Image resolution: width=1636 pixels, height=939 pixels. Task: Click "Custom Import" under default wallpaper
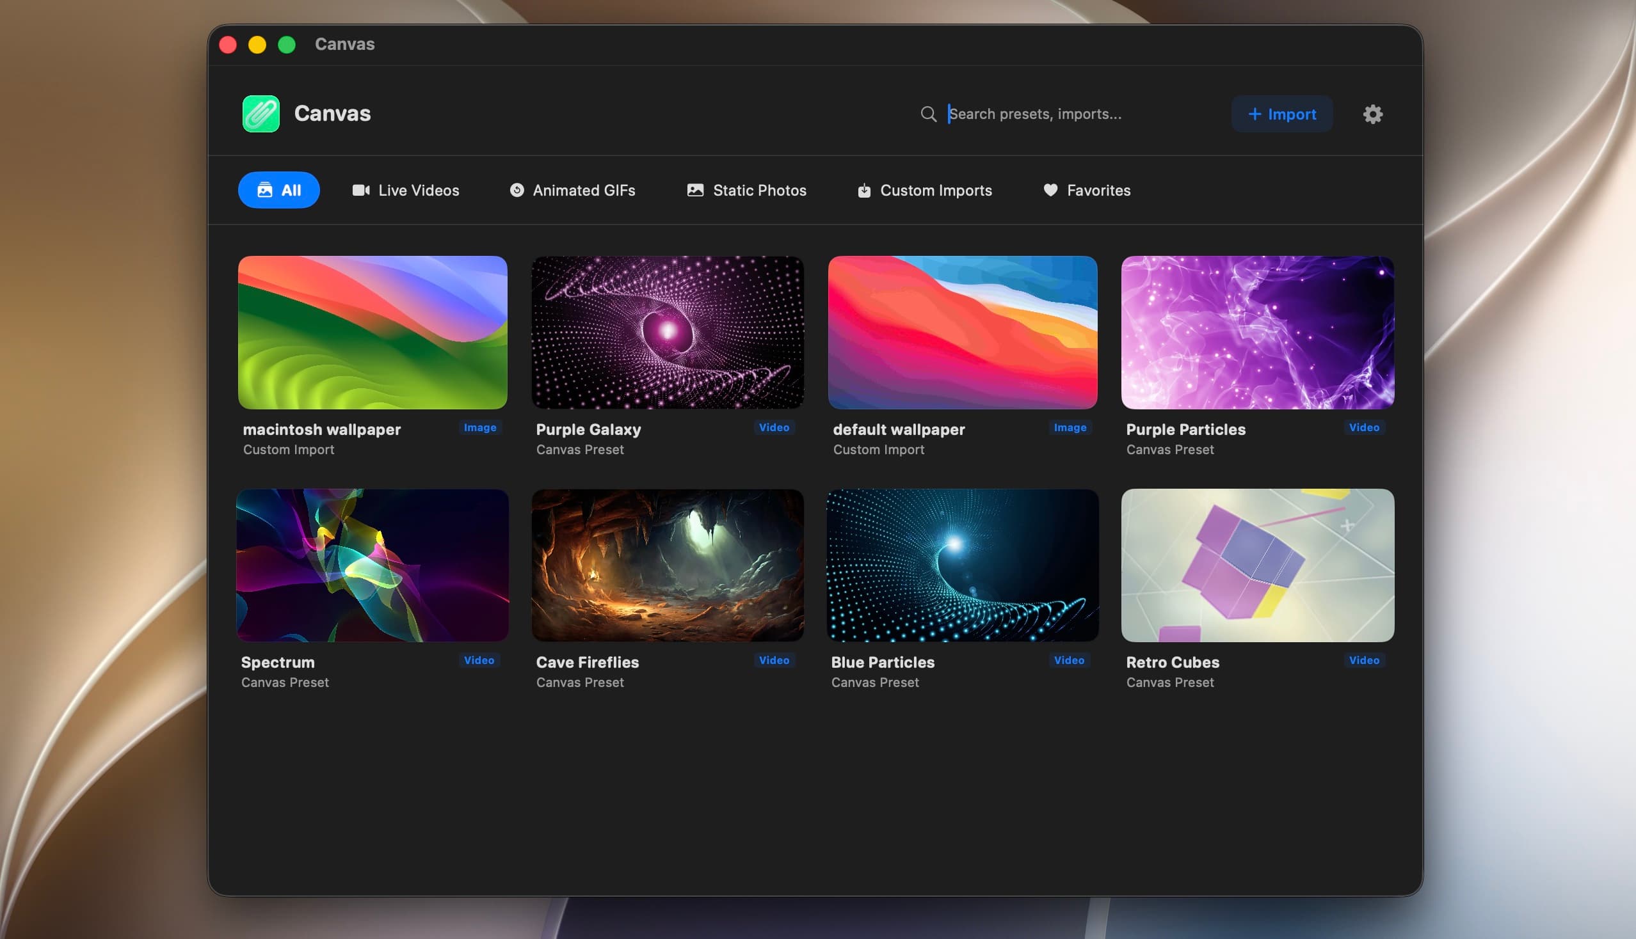point(878,450)
